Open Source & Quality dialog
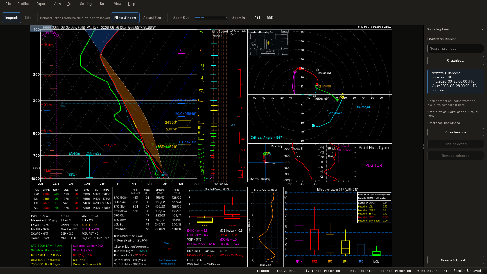The image size is (487, 274). coord(456,260)
